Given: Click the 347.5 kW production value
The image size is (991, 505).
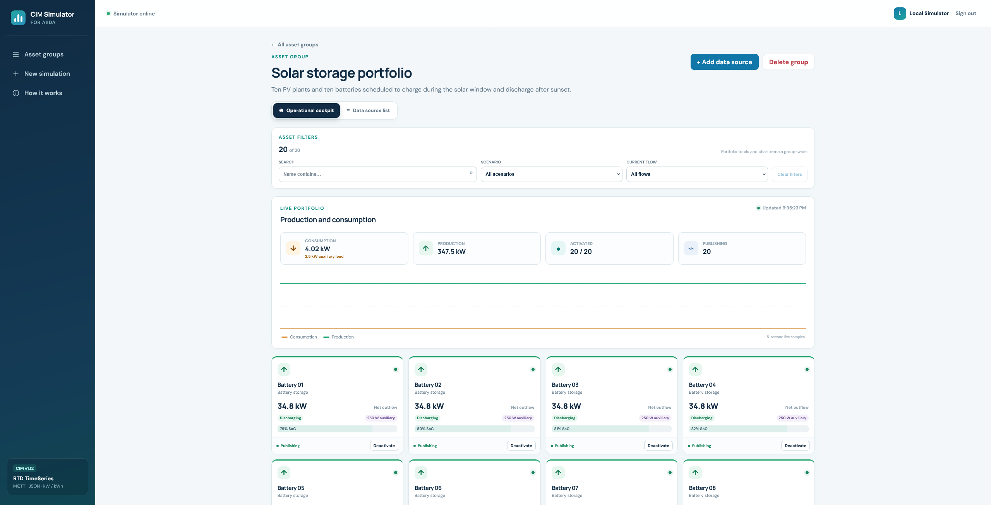Looking at the screenshot, I should coord(451,252).
